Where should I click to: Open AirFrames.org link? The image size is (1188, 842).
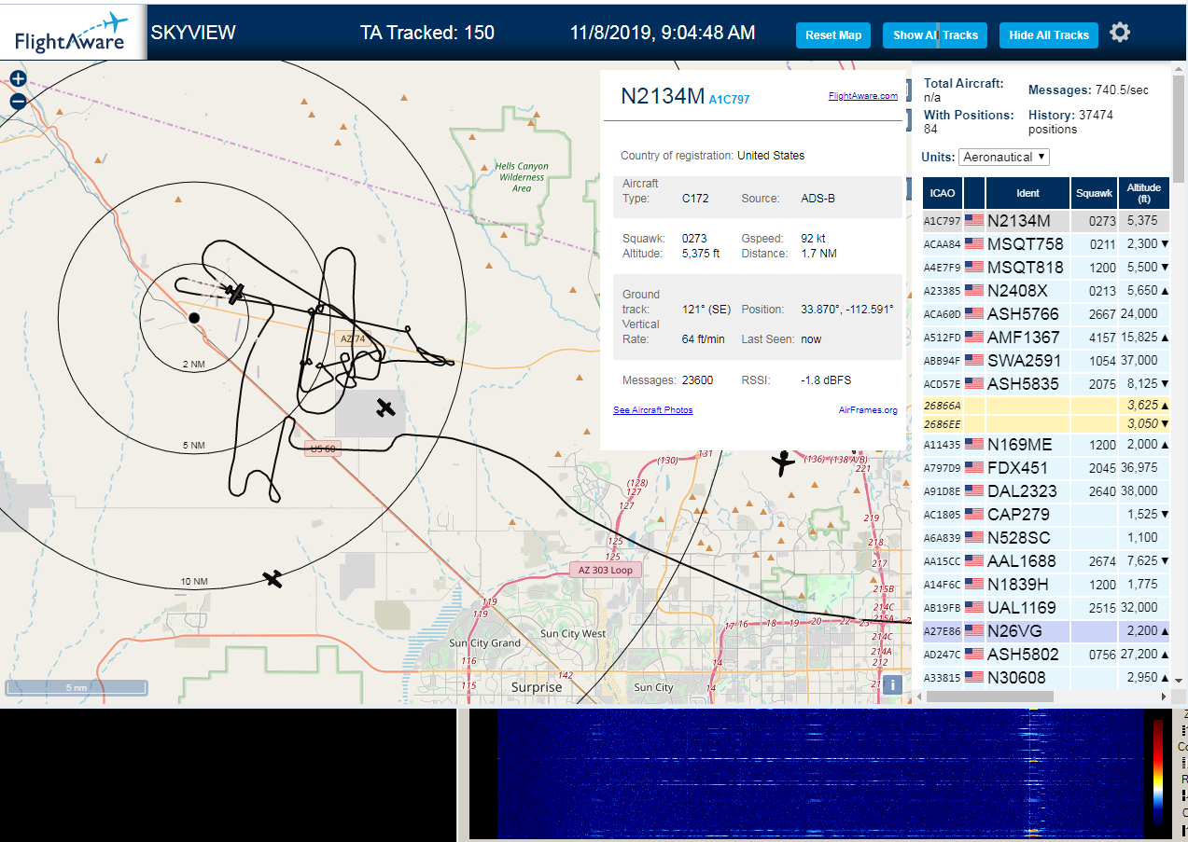(868, 410)
